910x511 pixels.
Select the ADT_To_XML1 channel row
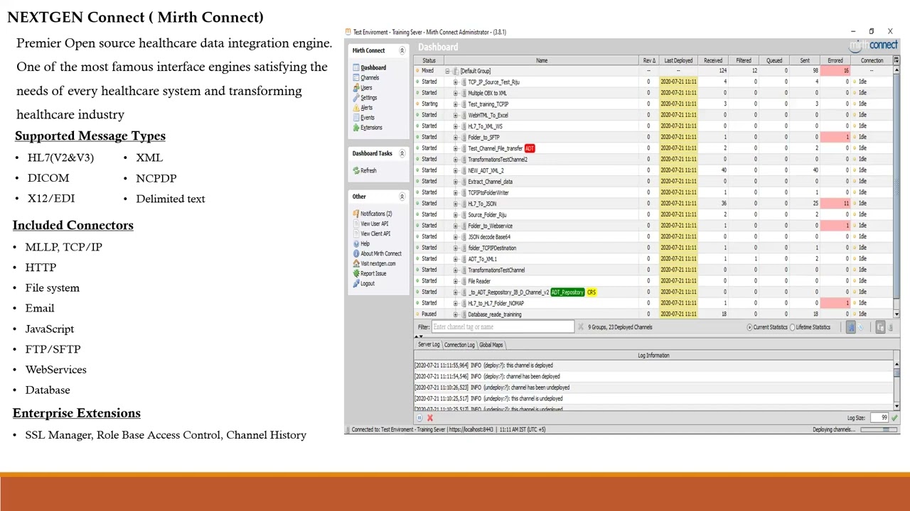point(653,259)
